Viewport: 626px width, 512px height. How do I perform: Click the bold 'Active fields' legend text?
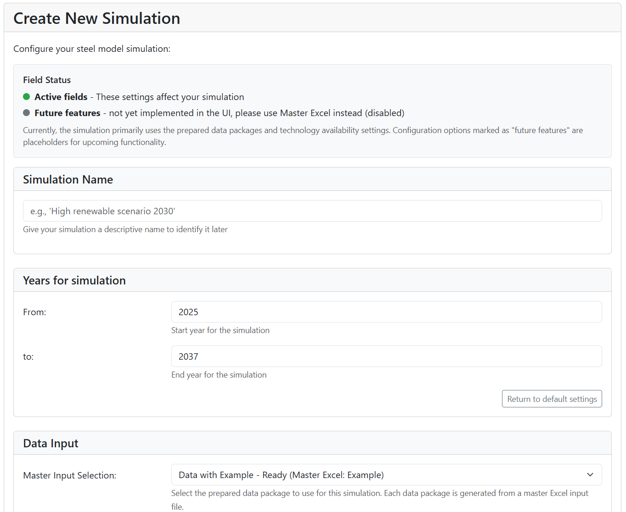pyautogui.click(x=61, y=97)
